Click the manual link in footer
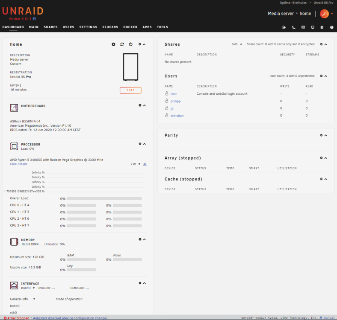The width and height of the screenshot is (337, 320). coord(329,318)
